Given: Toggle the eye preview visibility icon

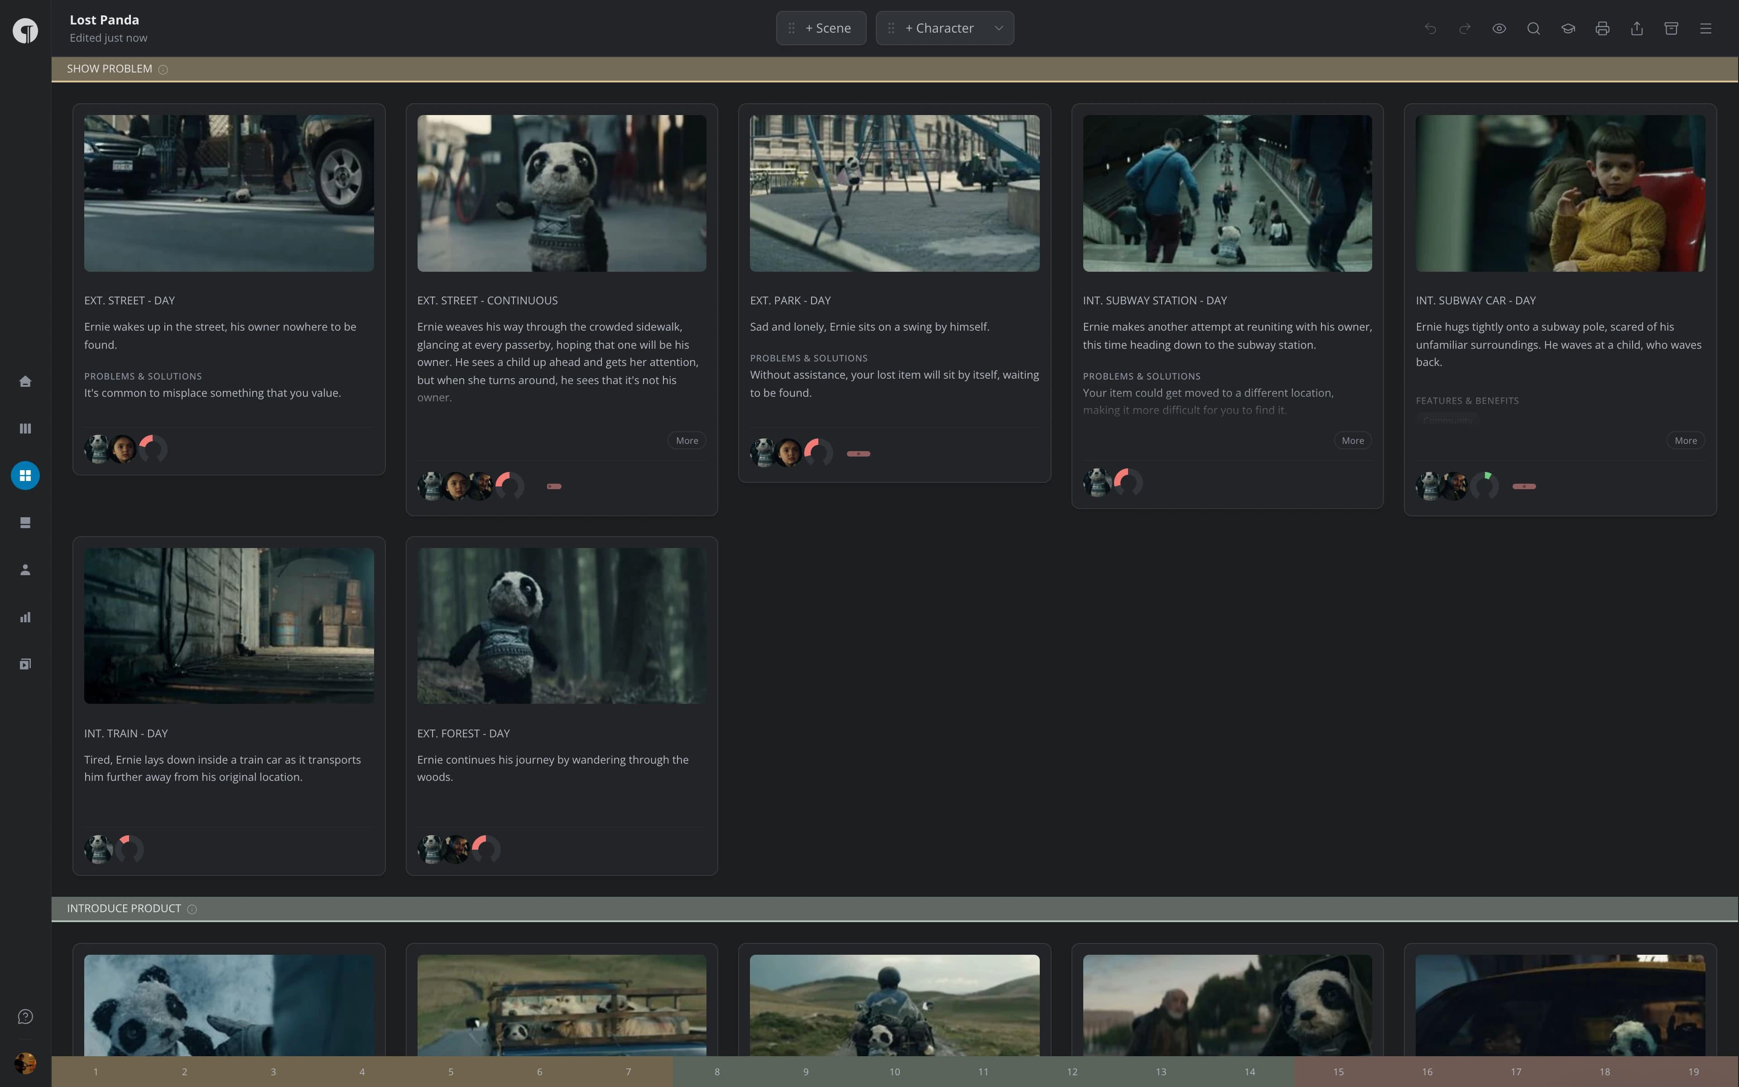Looking at the screenshot, I should [x=1499, y=29].
